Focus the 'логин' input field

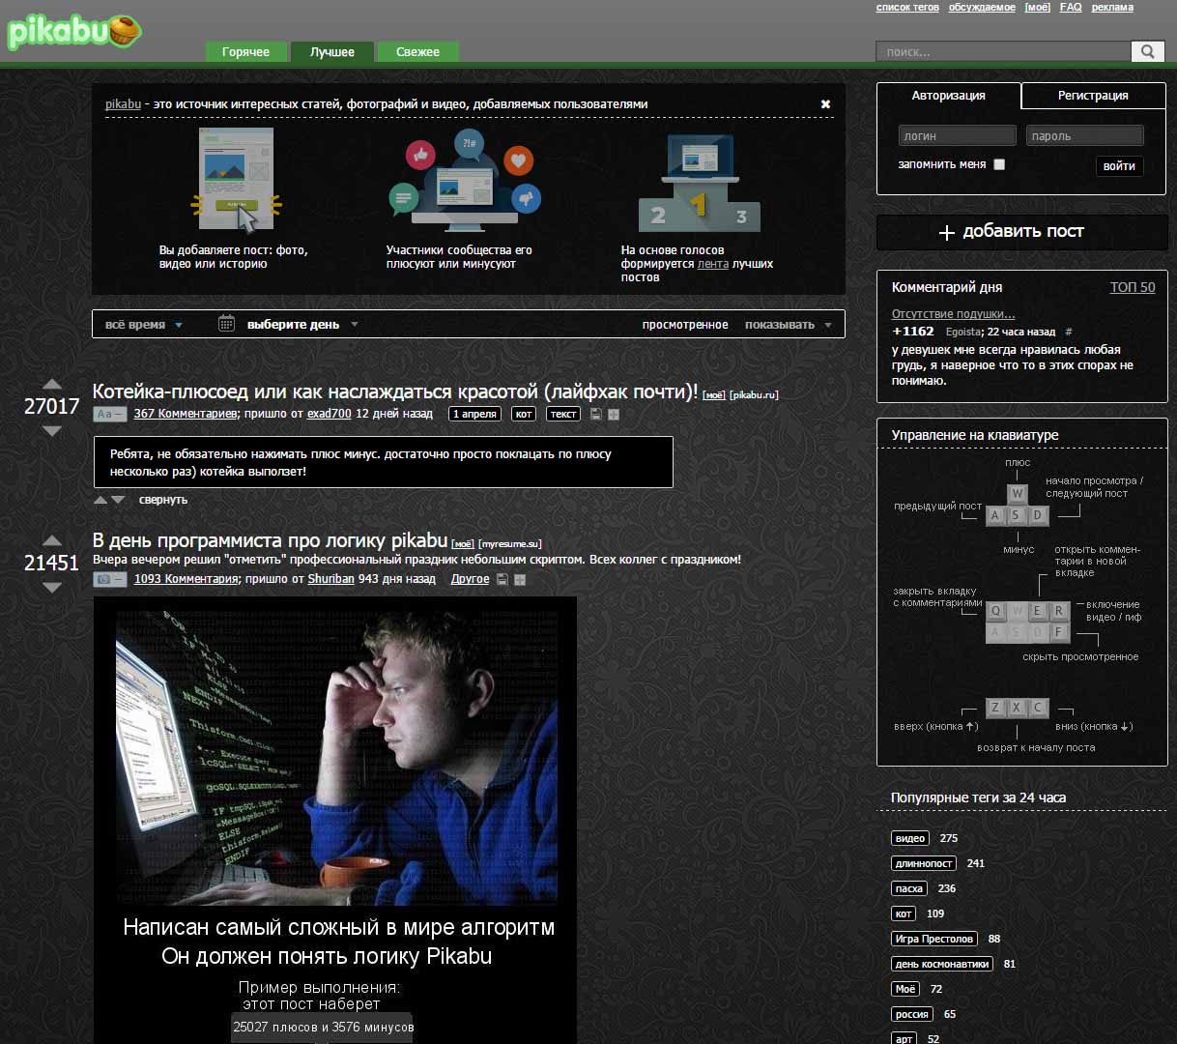pyautogui.click(x=958, y=135)
